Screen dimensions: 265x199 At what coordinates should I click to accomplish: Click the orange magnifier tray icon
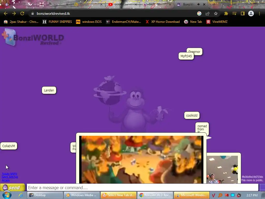tap(220, 195)
